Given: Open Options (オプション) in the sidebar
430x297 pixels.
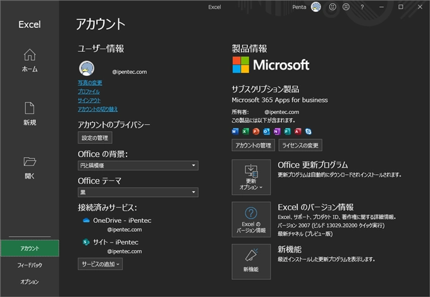Looking at the screenshot, I should [30, 282].
